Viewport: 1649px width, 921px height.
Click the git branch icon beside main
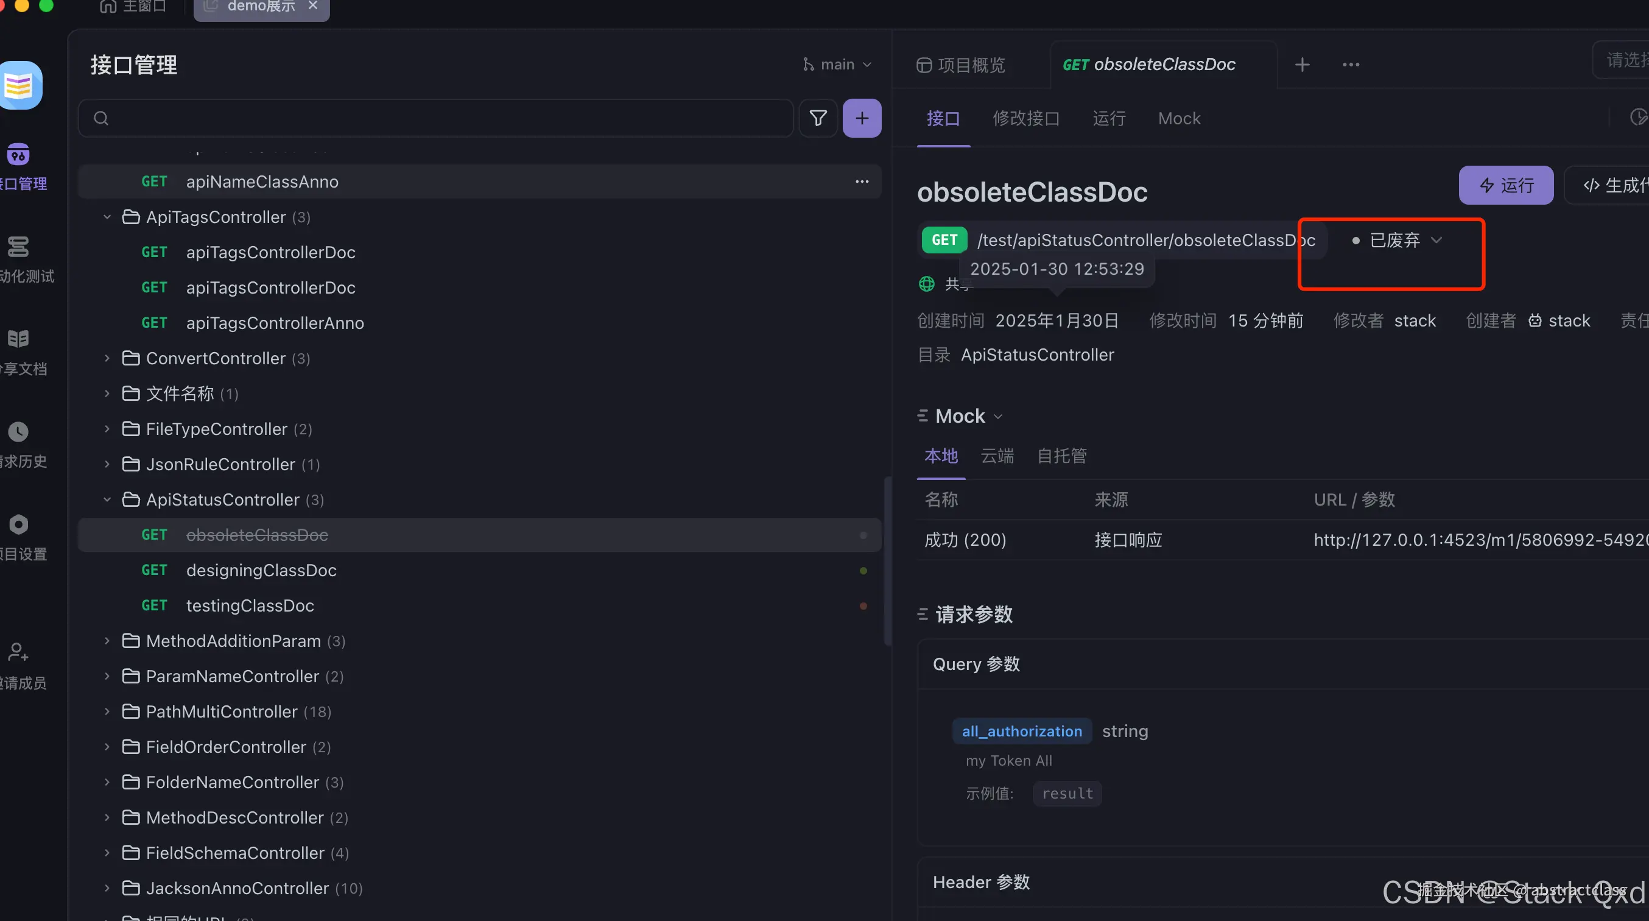pos(809,65)
